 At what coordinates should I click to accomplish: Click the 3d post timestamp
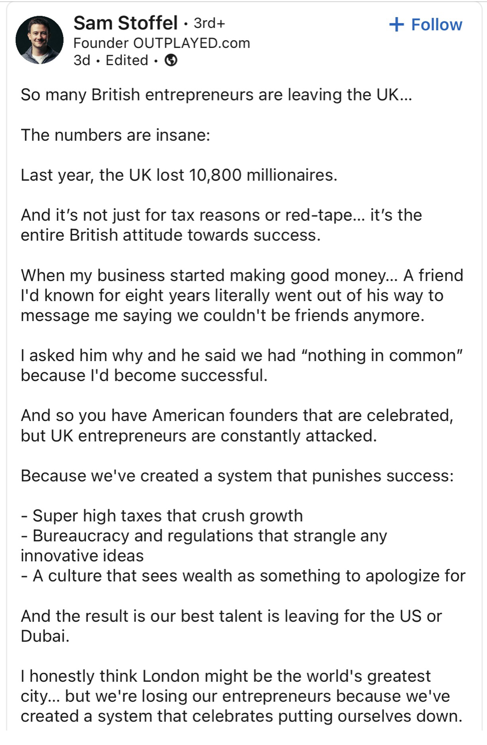(82, 60)
